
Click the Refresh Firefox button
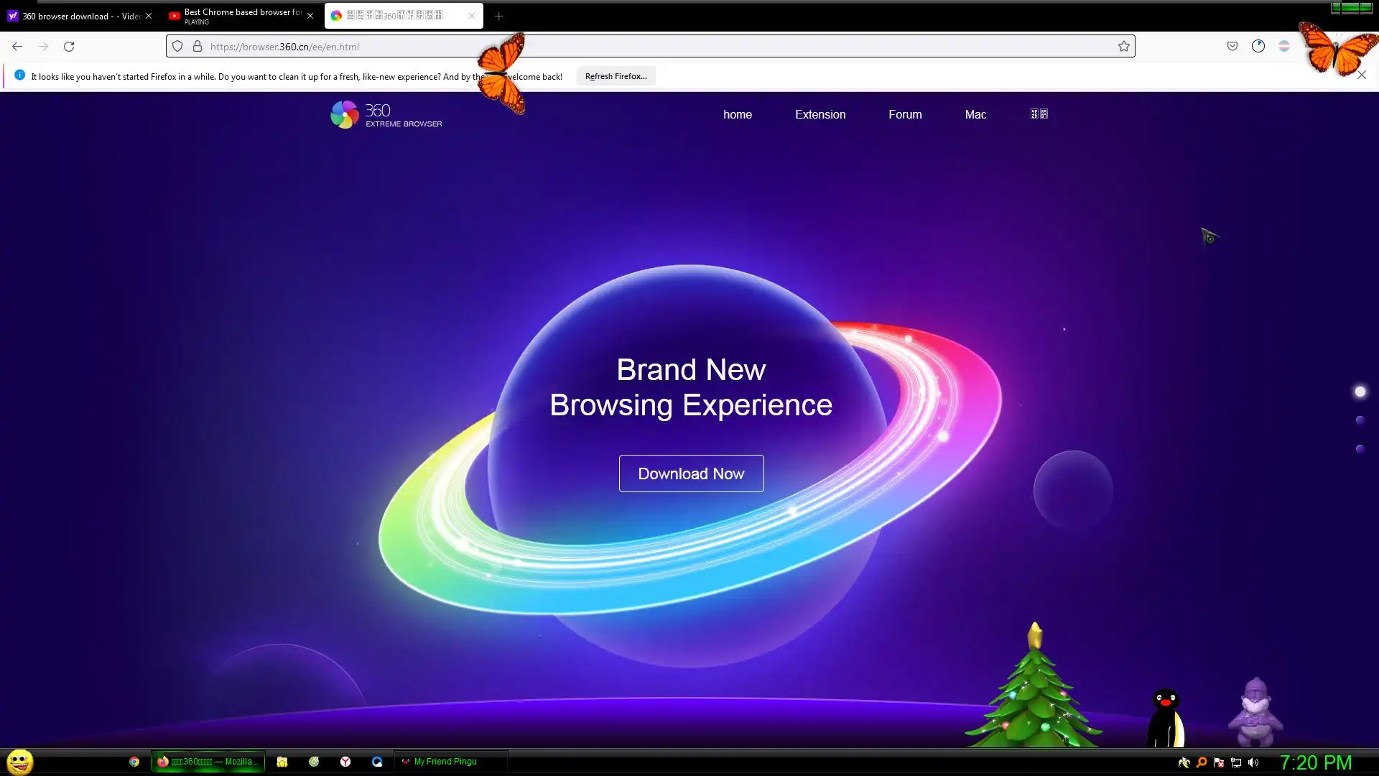616,76
